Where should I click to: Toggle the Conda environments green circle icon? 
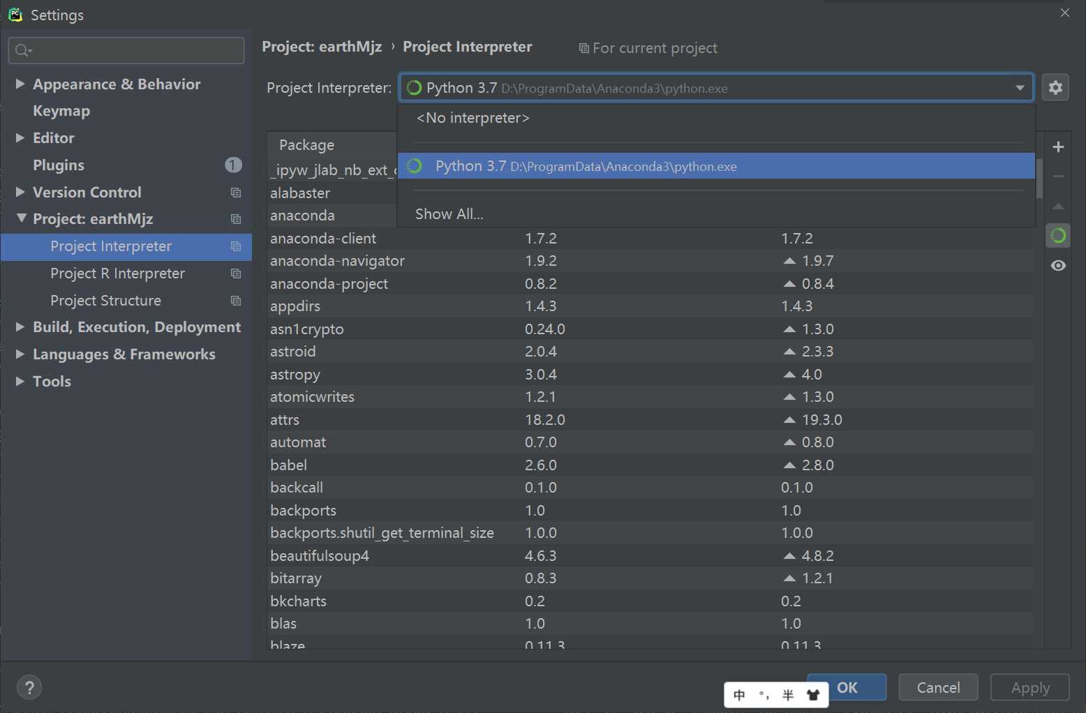pos(1058,236)
